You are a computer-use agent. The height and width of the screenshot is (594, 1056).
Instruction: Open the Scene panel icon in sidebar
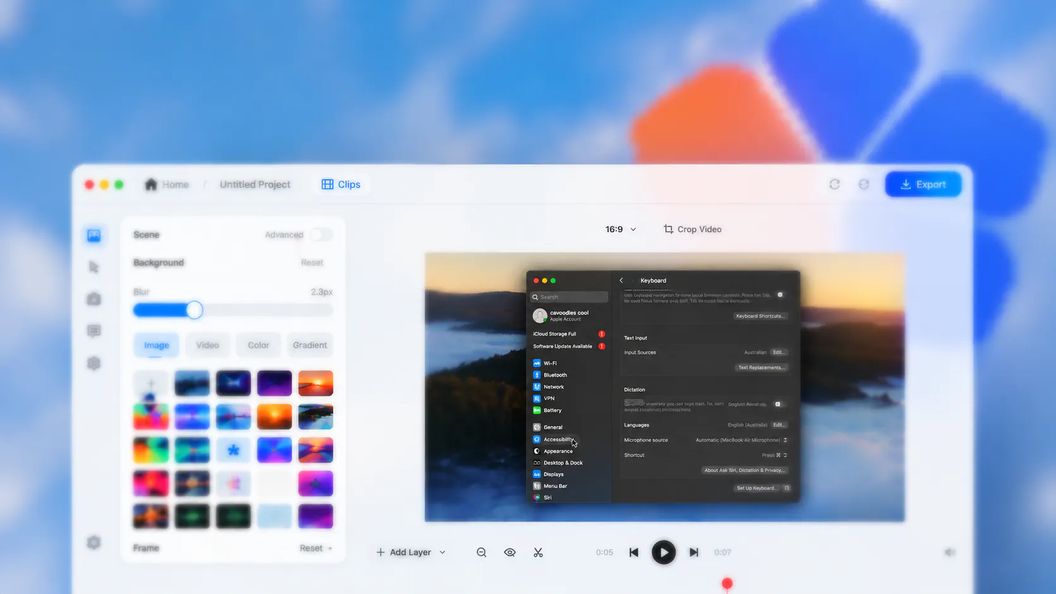click(x=94, y=235)
